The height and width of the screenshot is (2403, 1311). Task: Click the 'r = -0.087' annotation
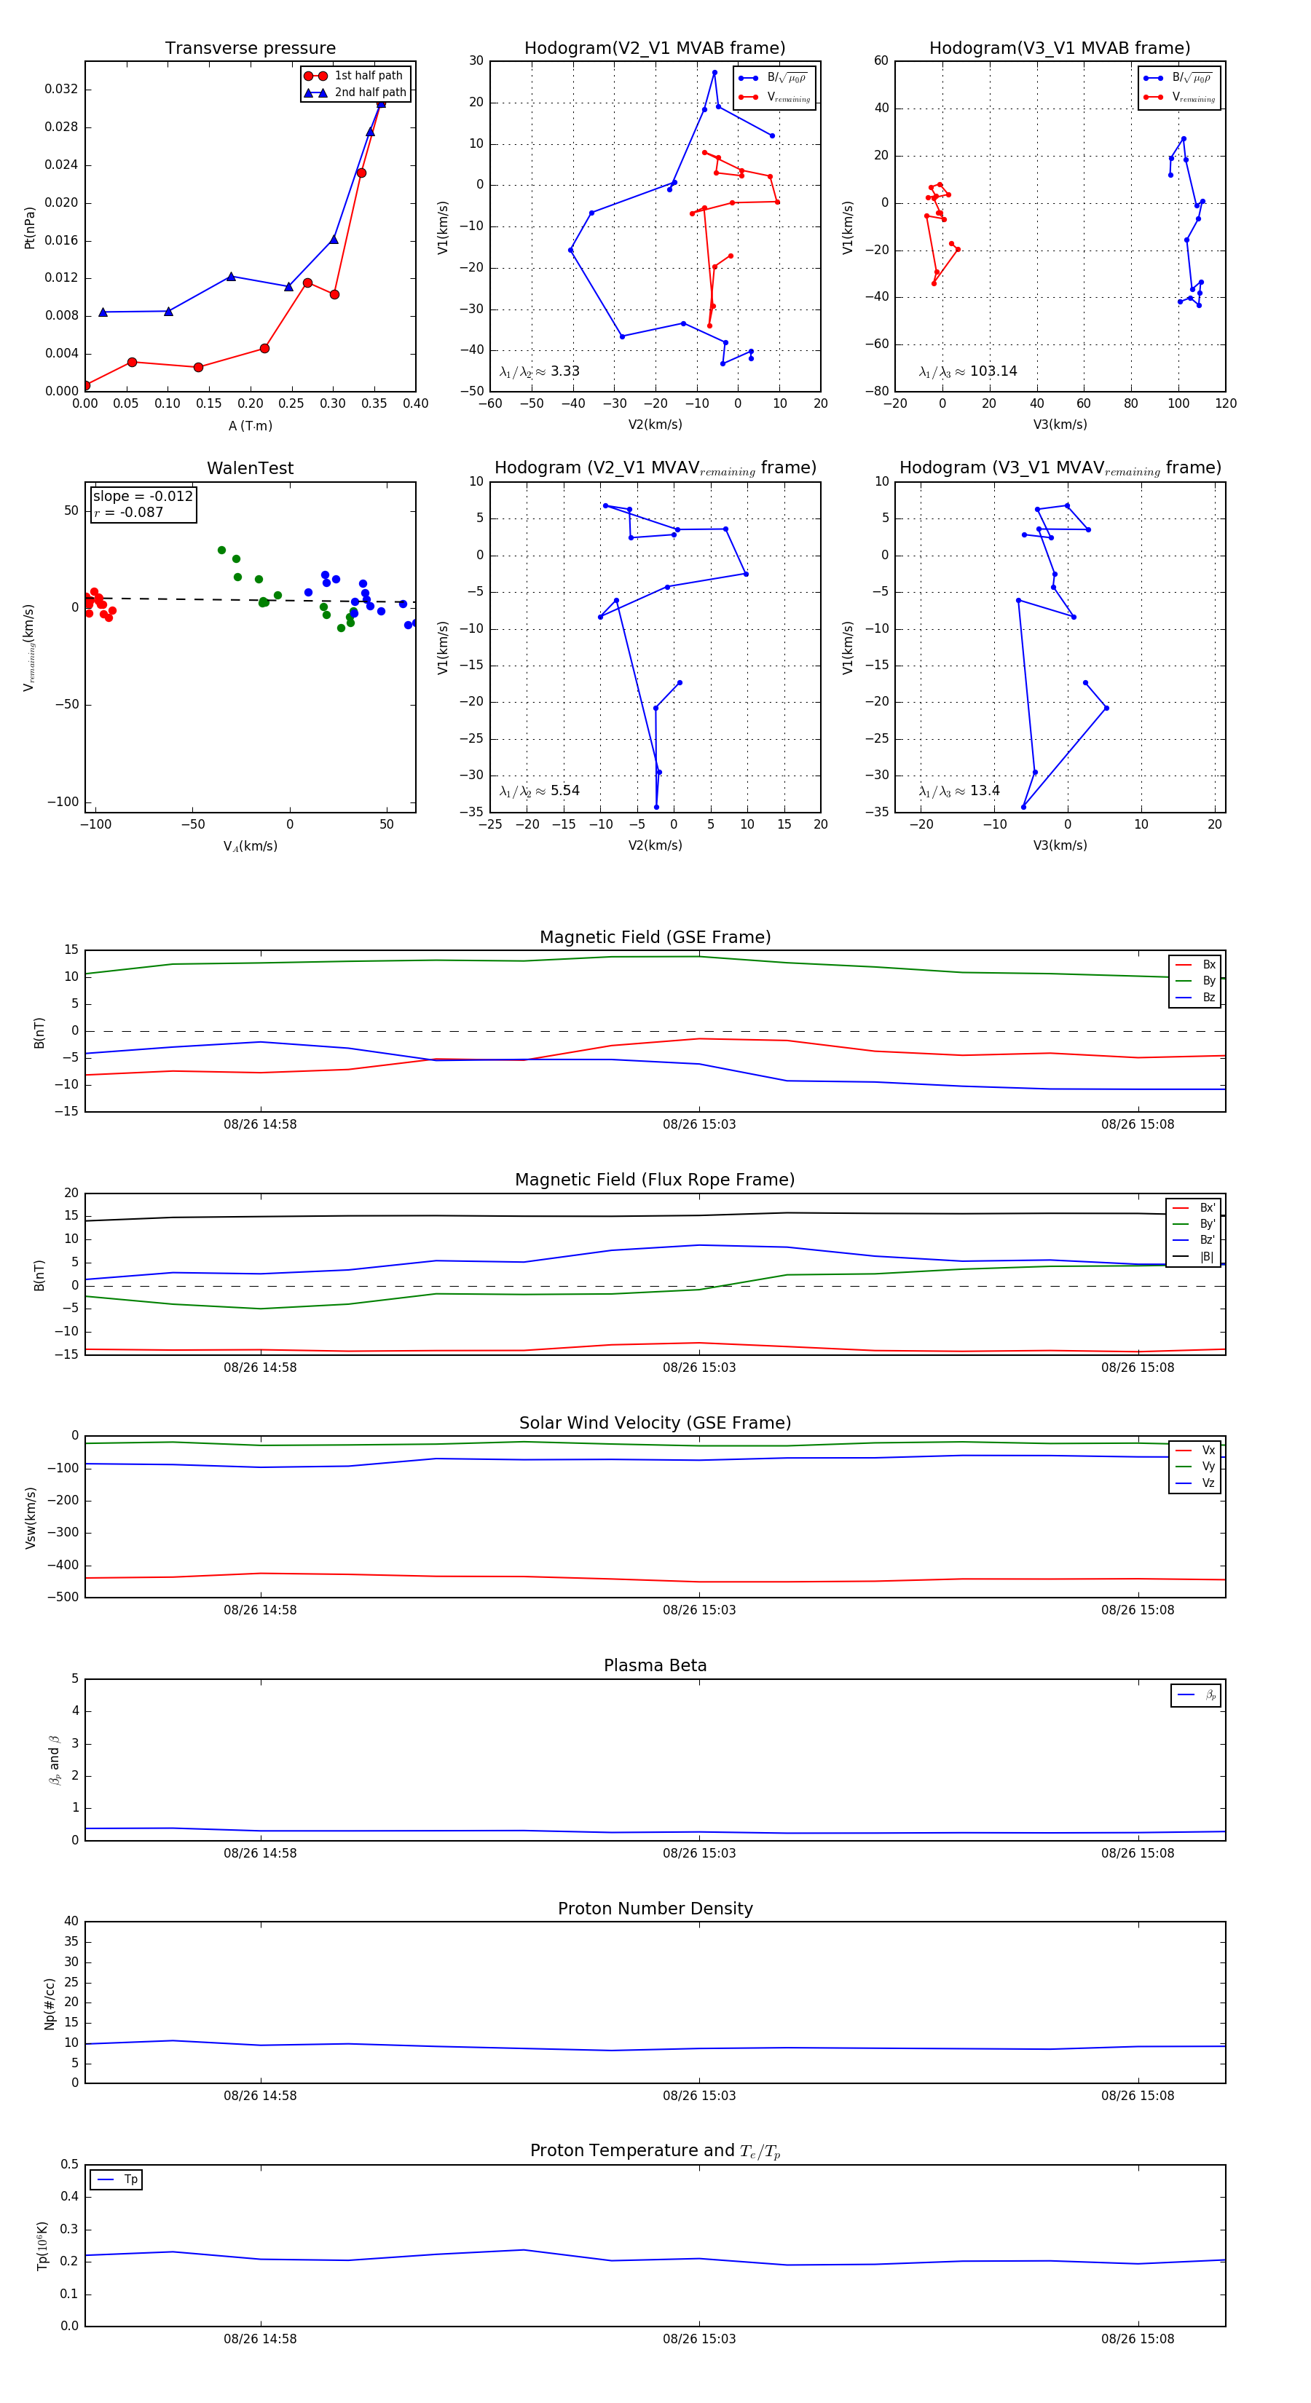[129, 512]
